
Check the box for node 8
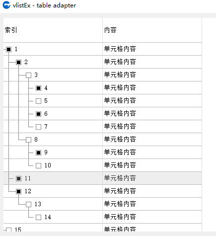pos(29,140)
